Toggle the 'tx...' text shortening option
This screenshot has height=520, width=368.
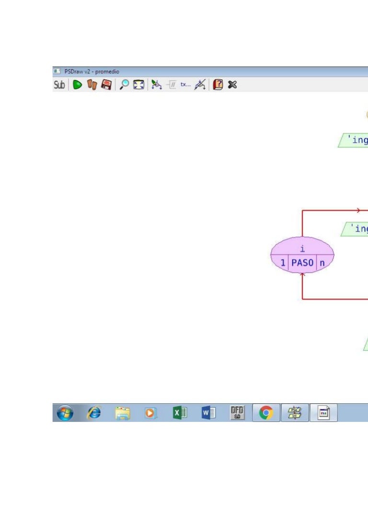(185, 85)
